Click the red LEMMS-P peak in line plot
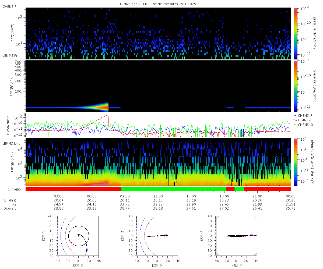The height and width of the screenshot is (269, 323). tap(108, 115)
